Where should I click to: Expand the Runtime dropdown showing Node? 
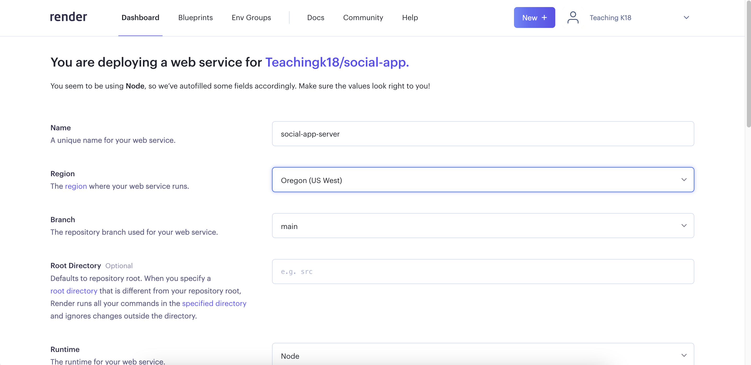482,355
